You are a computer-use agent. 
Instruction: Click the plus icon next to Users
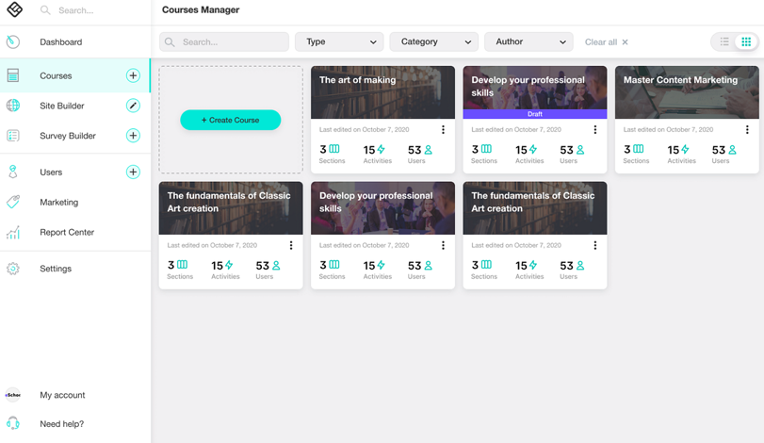click(133, 172)
